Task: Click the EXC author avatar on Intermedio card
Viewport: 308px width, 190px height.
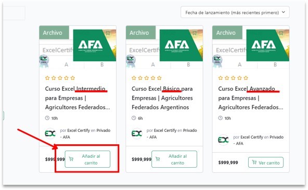Action: (x=50, y=133)
